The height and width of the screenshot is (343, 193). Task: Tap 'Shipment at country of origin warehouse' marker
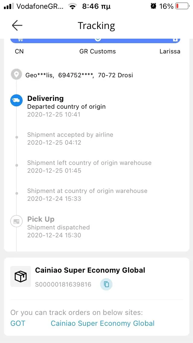pyautogui.click(x=17, y=193)
